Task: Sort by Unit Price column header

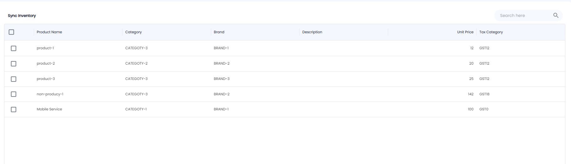Action: [465, 32]
